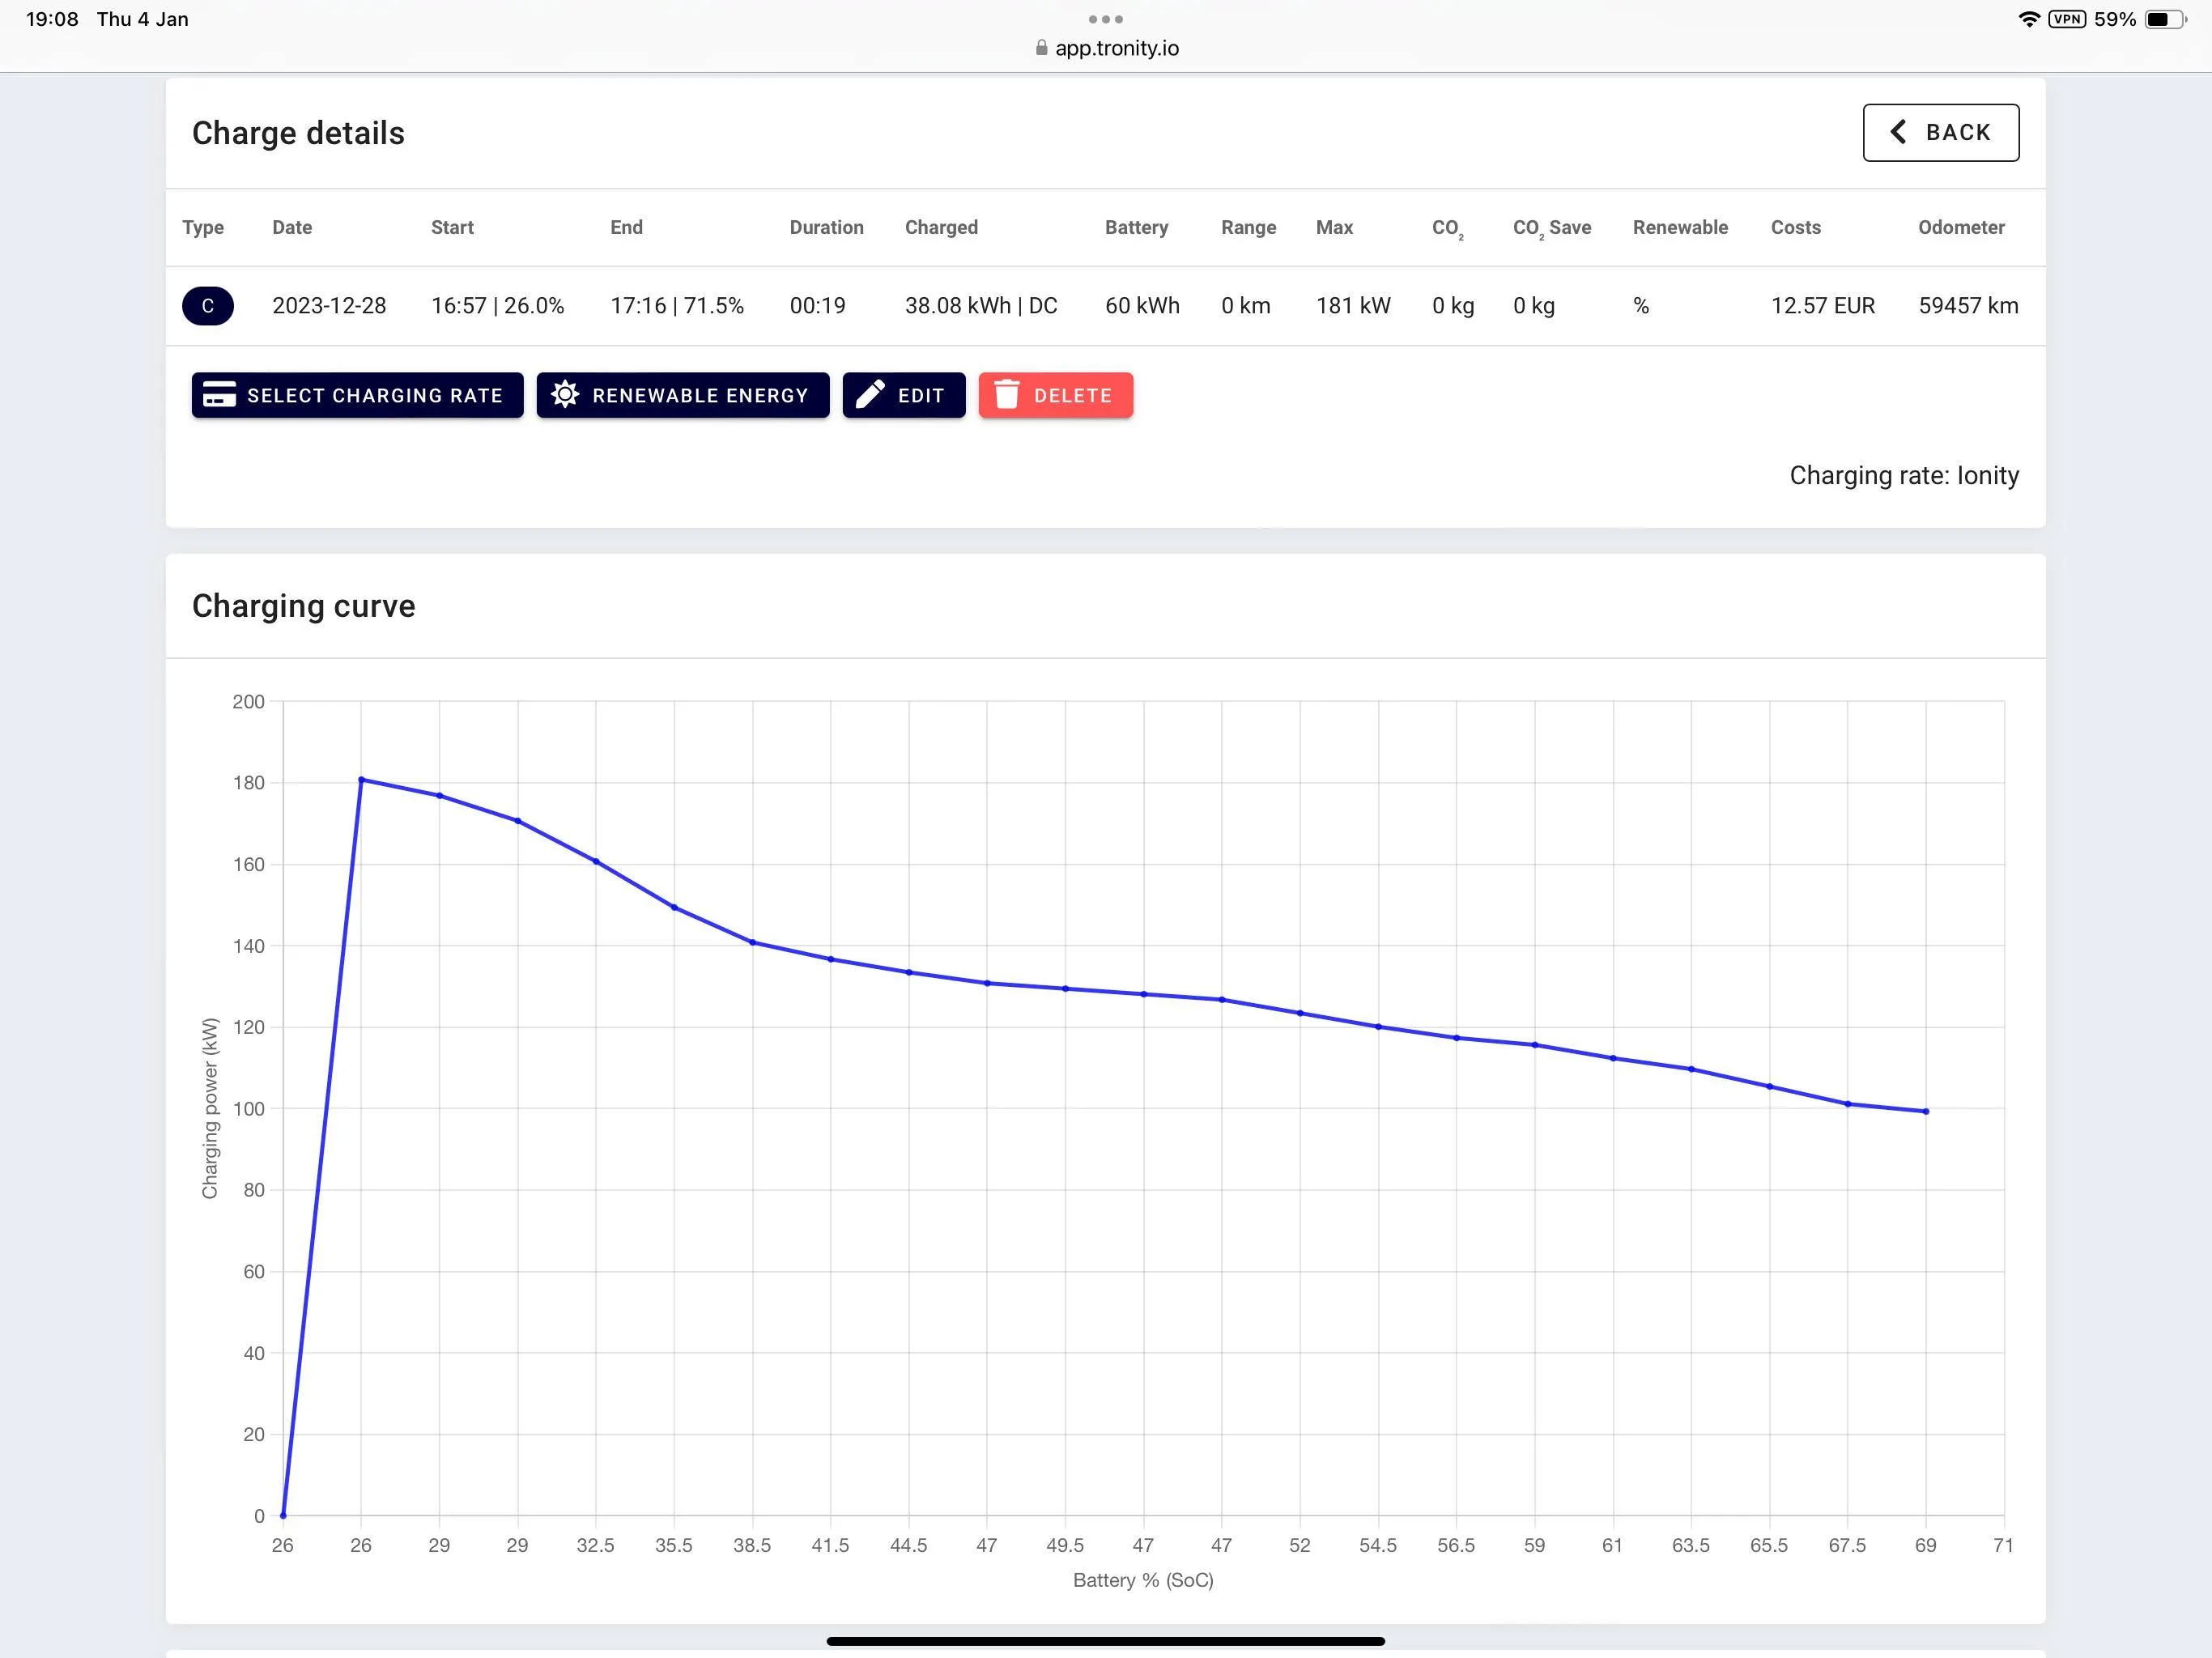This screenshot has height=1658, width=2212.
Task: Tap the VPN status icon
Action: click(2066, 19)
